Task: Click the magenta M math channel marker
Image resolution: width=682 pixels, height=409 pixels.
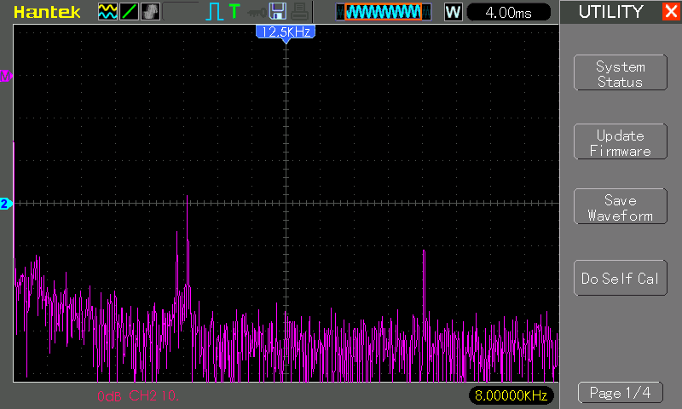Action: pos(6,76)
